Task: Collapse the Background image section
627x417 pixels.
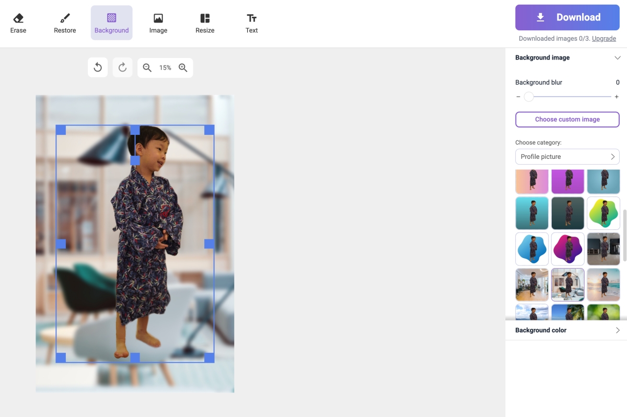Action: coord(617,57)
